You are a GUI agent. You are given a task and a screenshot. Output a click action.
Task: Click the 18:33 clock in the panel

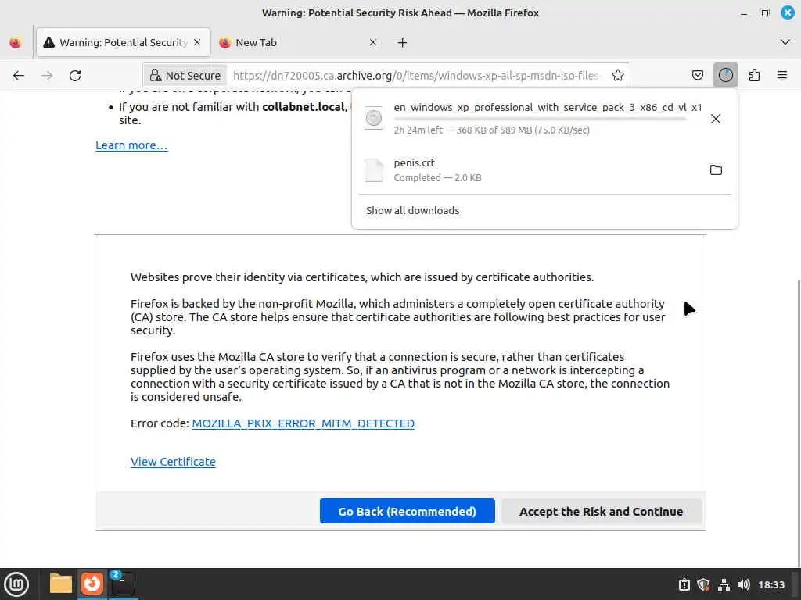[x=770, y=584]
